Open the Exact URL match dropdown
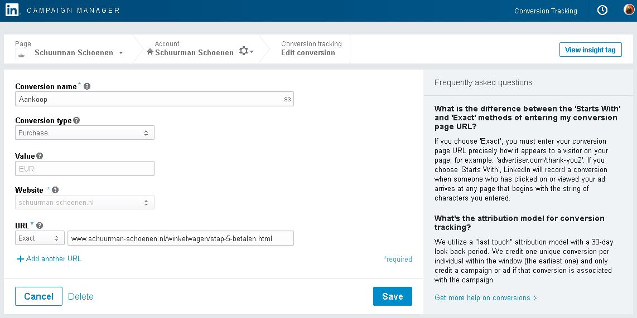This screenshot has width=637, height=318. [40, 238]
